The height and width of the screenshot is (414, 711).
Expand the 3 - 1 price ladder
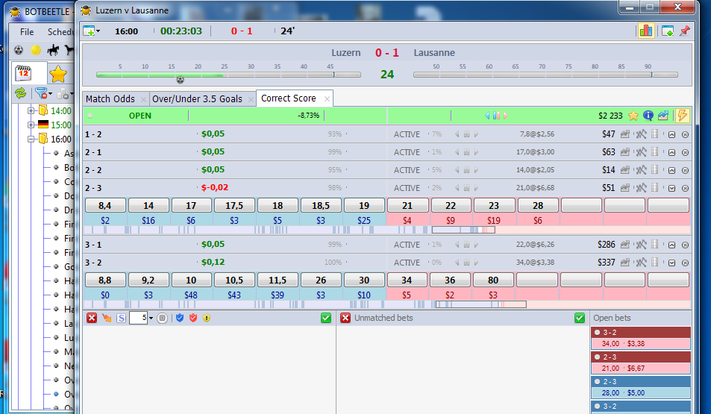point(671,245)
